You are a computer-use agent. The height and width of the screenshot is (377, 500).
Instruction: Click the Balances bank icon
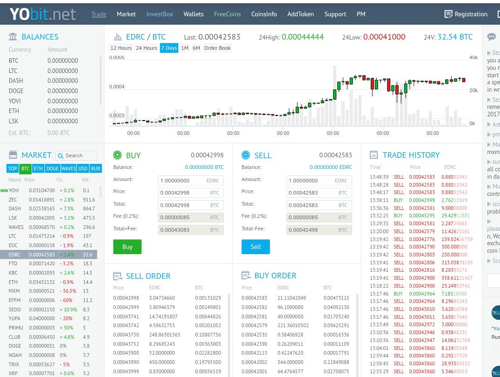[13, 37]
